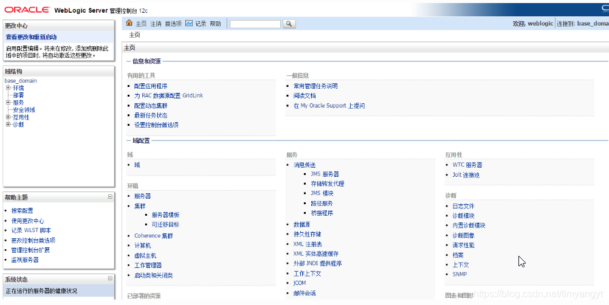Screen dimensions: 609x305
Task: Open 持久性存储 link
Action: click(307, 235)
